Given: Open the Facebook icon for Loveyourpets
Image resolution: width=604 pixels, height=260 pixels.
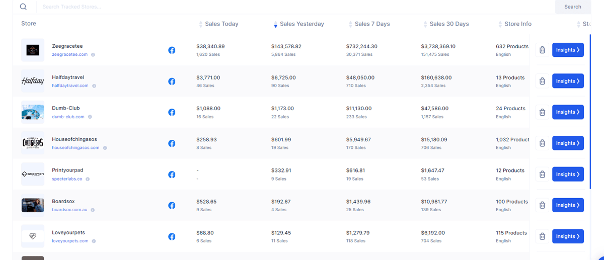Looking at the screenshot, I should click(172, 236).
